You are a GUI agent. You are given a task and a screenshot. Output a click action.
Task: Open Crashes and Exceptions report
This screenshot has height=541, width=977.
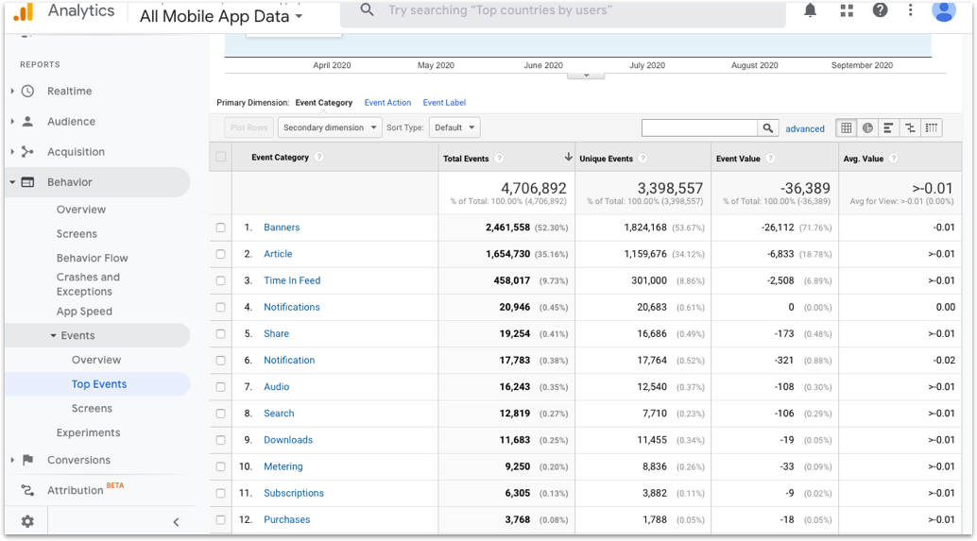(88, 284)
